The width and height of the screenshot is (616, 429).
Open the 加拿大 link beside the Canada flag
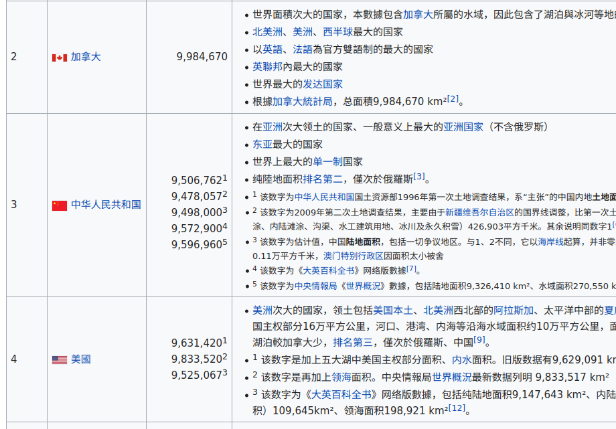tap(86, 57)
